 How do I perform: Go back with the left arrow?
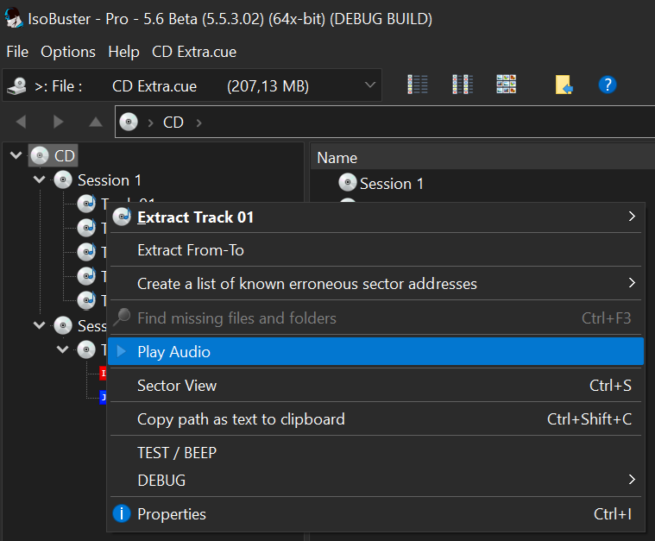(21, 122)
